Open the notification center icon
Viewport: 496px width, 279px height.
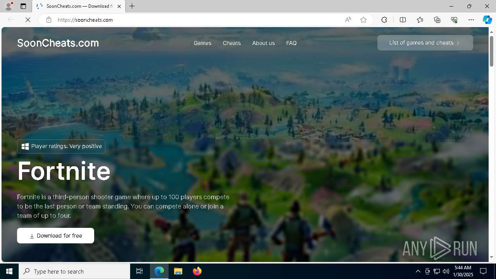click(x=483, y=271)
